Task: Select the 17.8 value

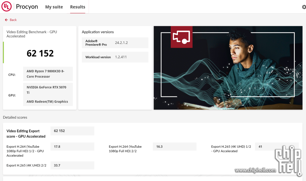Action: coord(57,146)
